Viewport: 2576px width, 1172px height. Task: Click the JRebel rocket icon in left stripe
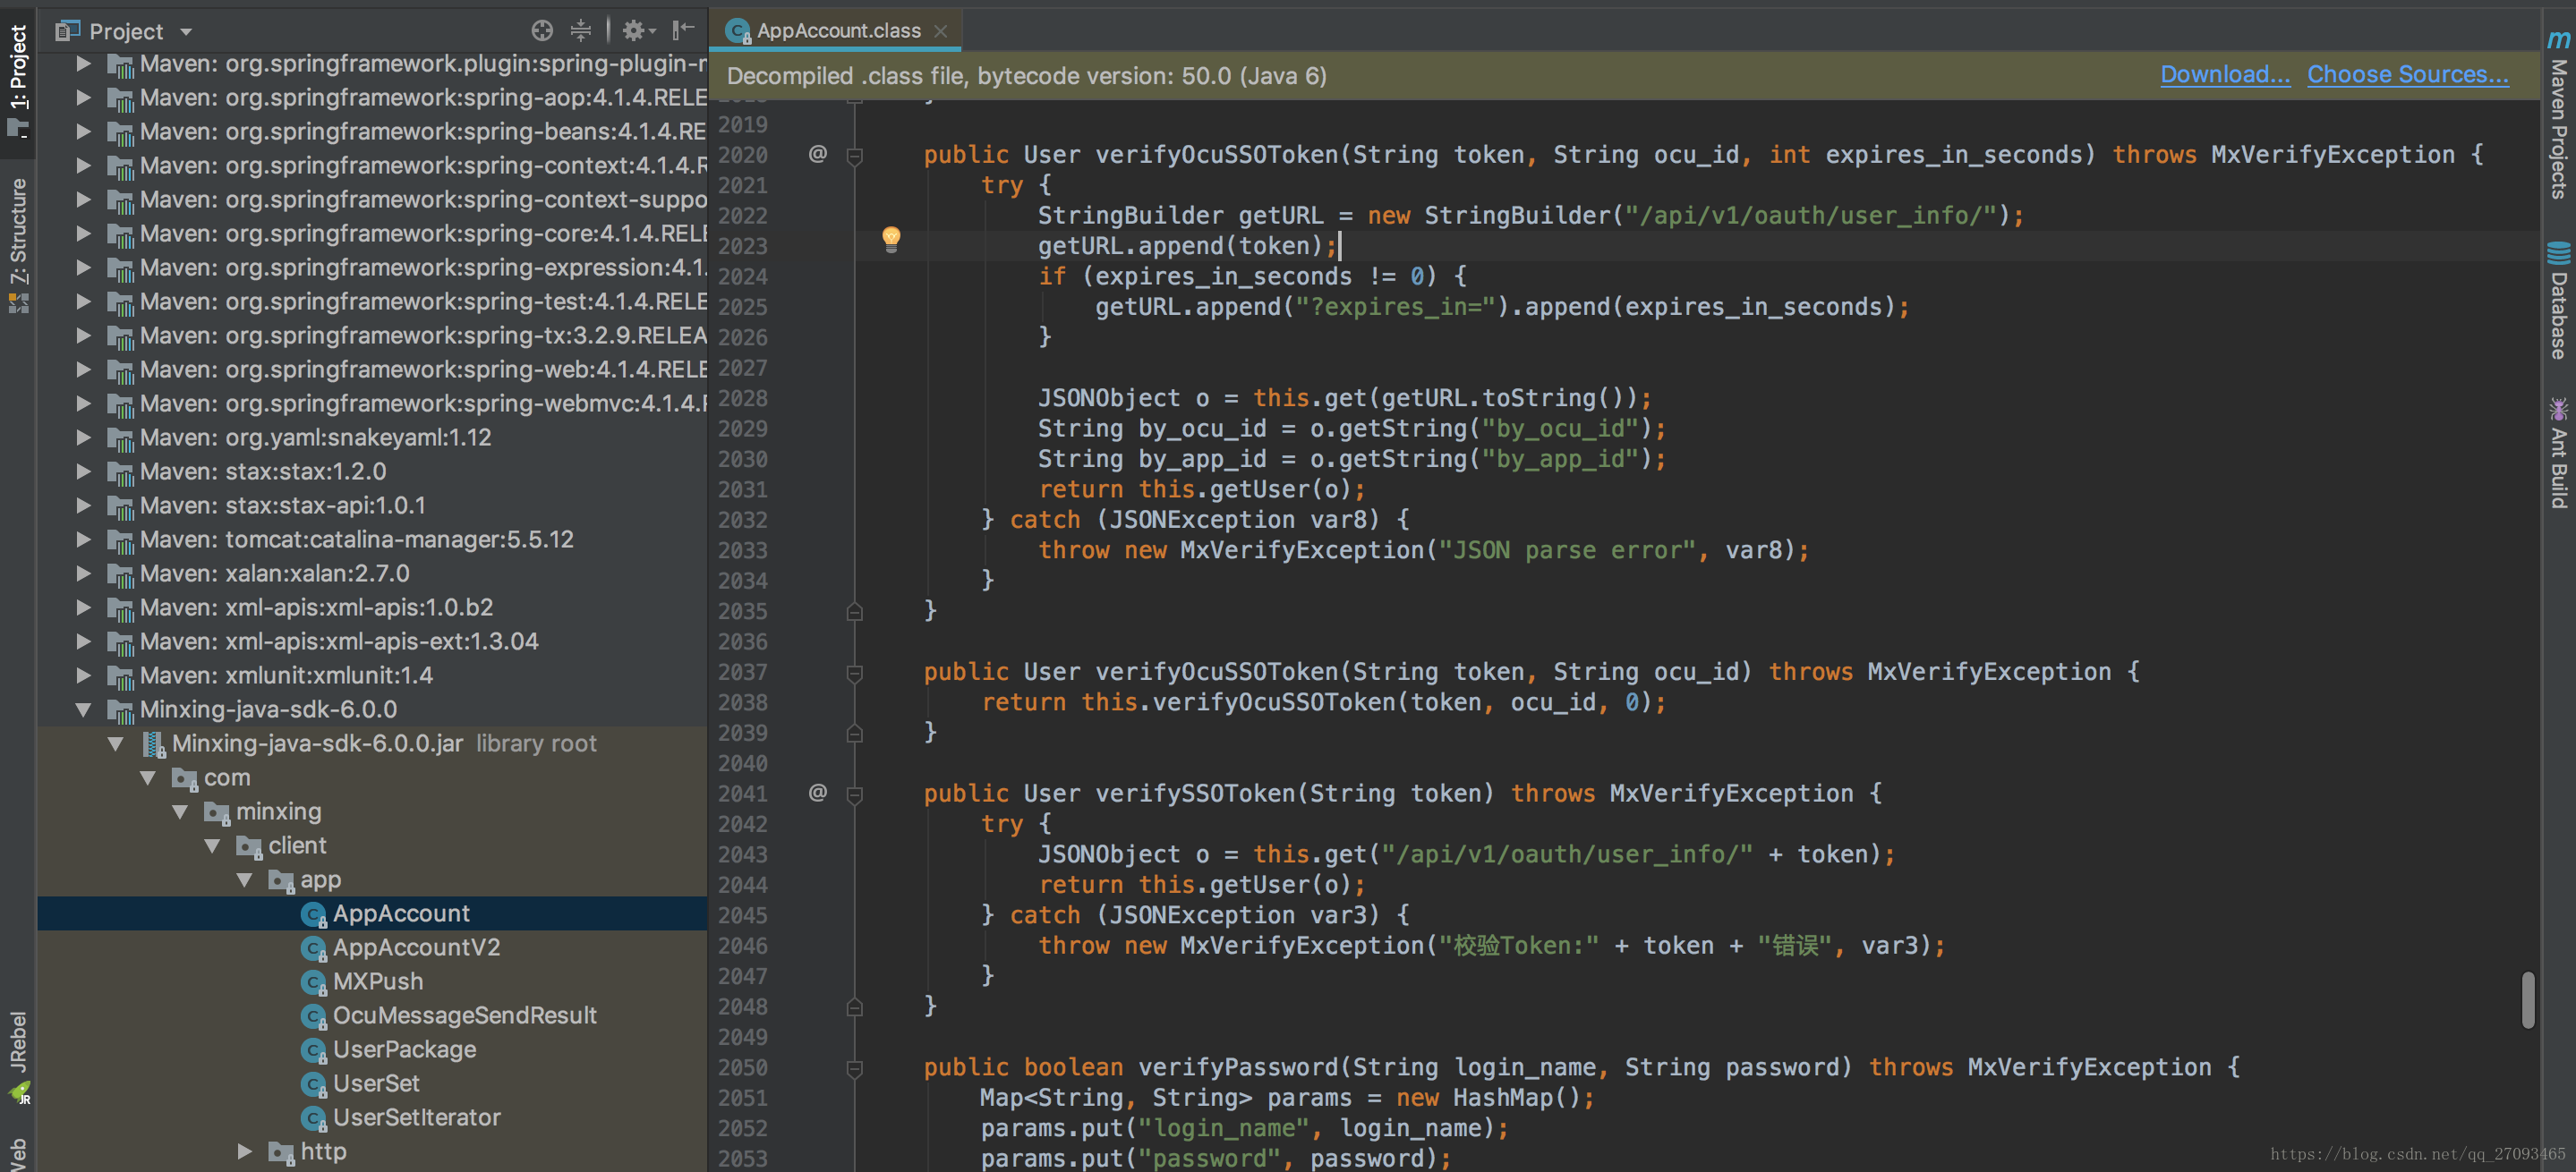click(x=20, y=1093)
